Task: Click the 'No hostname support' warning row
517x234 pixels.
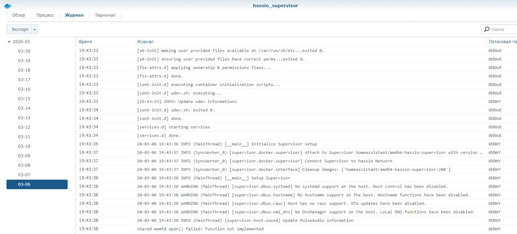Action: [296, 194]
